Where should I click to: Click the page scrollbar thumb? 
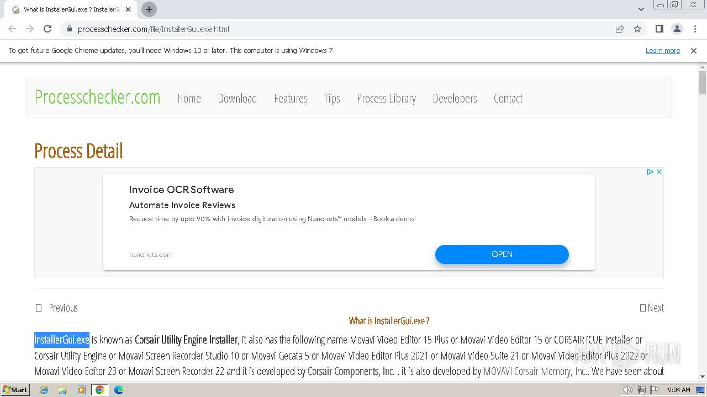pyautogui.click(x=703, y=83)
